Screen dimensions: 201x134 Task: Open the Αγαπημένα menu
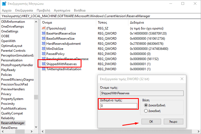click(62, 10)
